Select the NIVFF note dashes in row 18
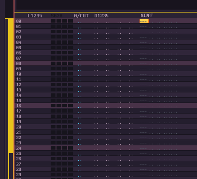 pos(143,116)
